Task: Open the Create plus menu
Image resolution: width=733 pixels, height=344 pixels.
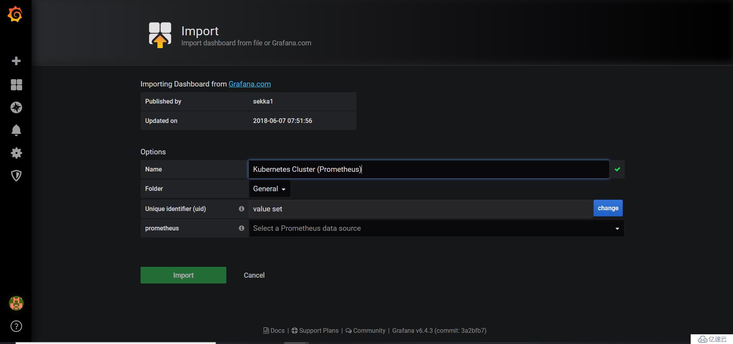Action: [x=16, y=61]
